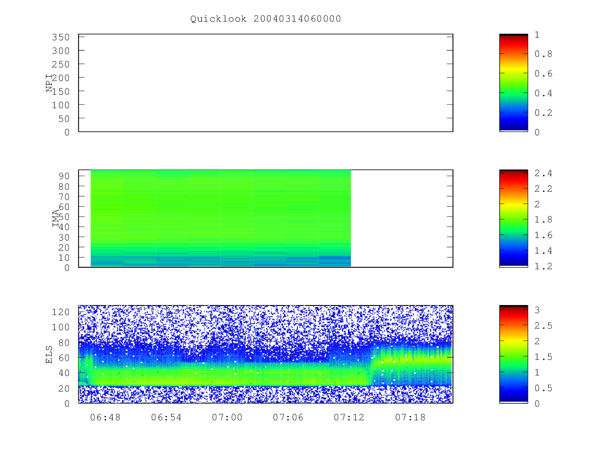
Task: Click the 70 tick on the IMA axis
Action: point(63,196)
